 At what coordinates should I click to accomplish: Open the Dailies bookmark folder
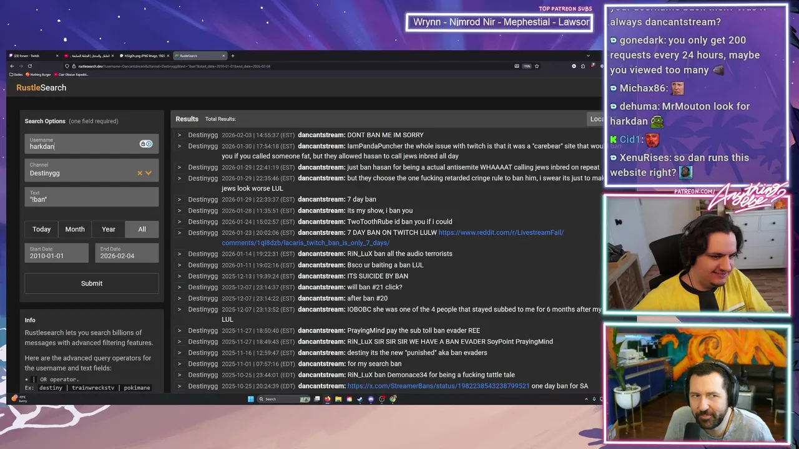(16, 74)
